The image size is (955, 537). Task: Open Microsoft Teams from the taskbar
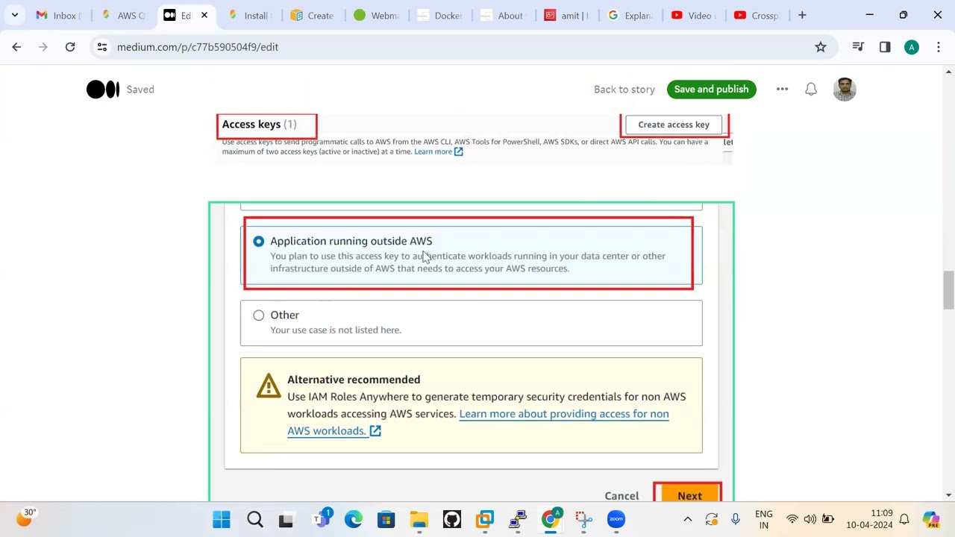(322, 519)
